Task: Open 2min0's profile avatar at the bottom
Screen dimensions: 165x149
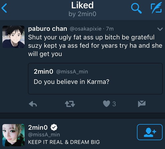Action: (x=13, y=135)
